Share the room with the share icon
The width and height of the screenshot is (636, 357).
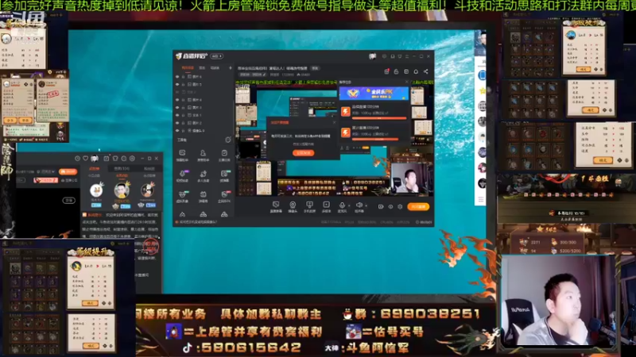425,71
